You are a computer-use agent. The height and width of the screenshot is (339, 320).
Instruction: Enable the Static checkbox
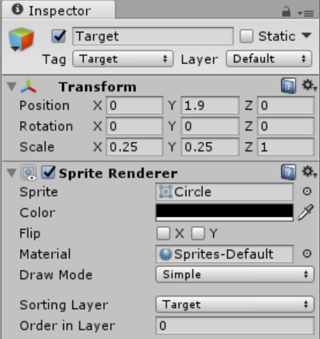246,36
